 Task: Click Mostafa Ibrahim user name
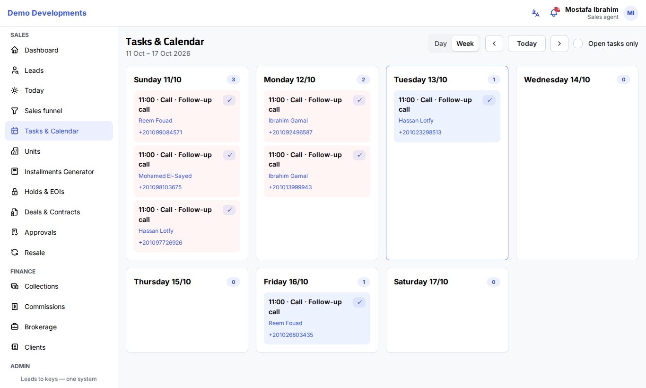pos(592,9)
